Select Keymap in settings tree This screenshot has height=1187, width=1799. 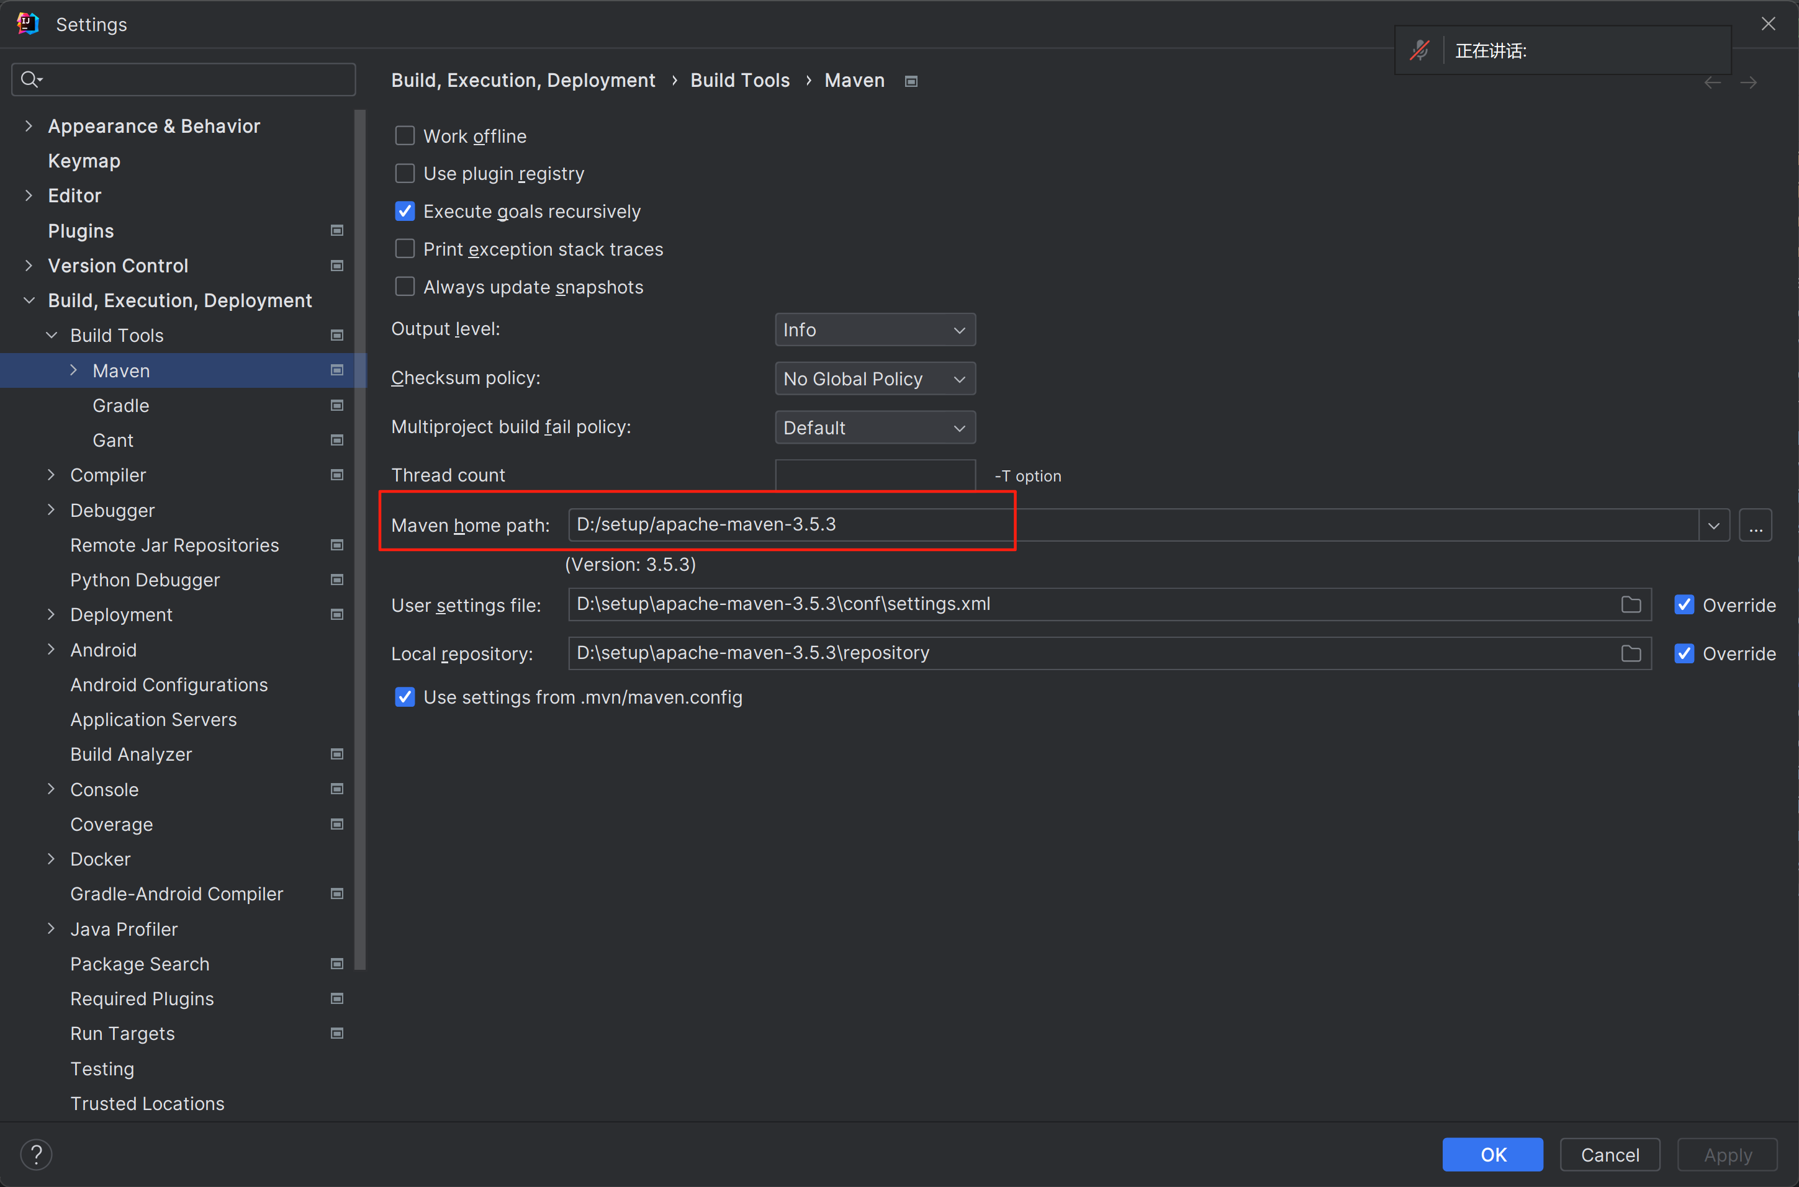pyautogui.click(x=84, y=161)
